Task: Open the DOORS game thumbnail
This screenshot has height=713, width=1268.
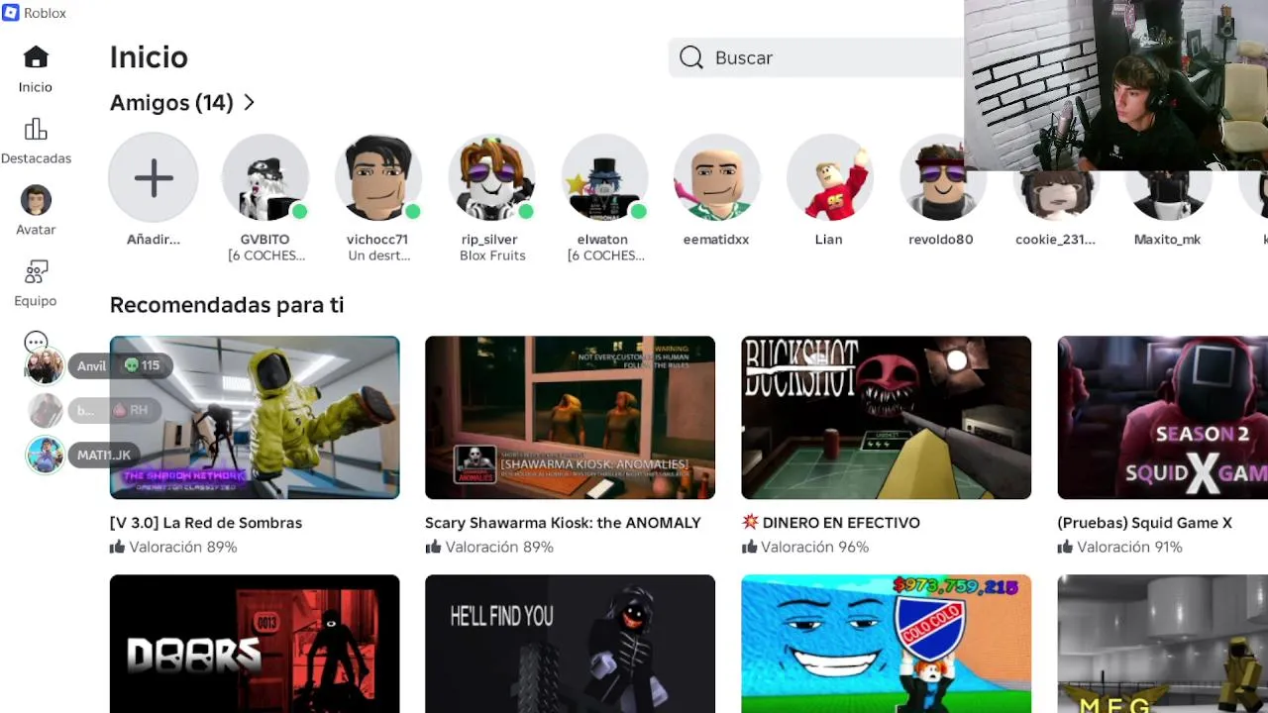Action: click(x=255, y=644)
